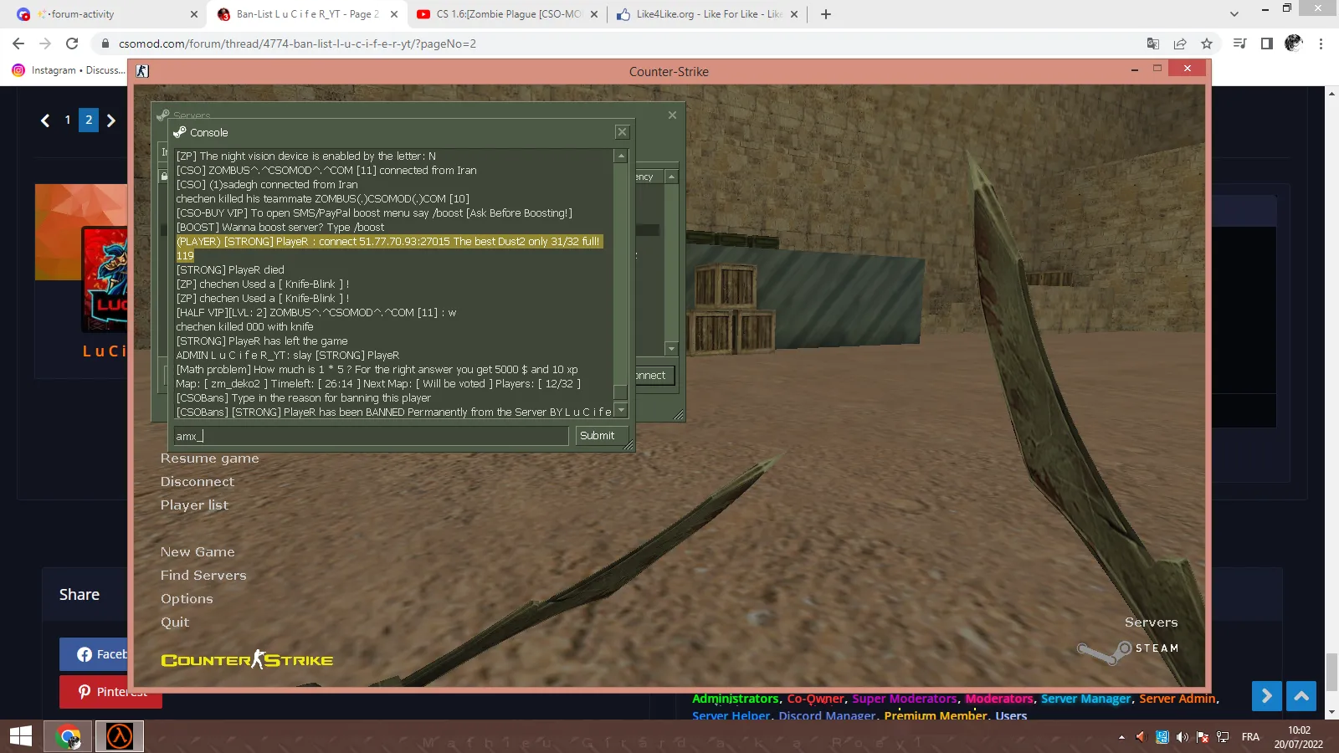
Task: Go to forum page 1
Action: click(x=68, y=120)
